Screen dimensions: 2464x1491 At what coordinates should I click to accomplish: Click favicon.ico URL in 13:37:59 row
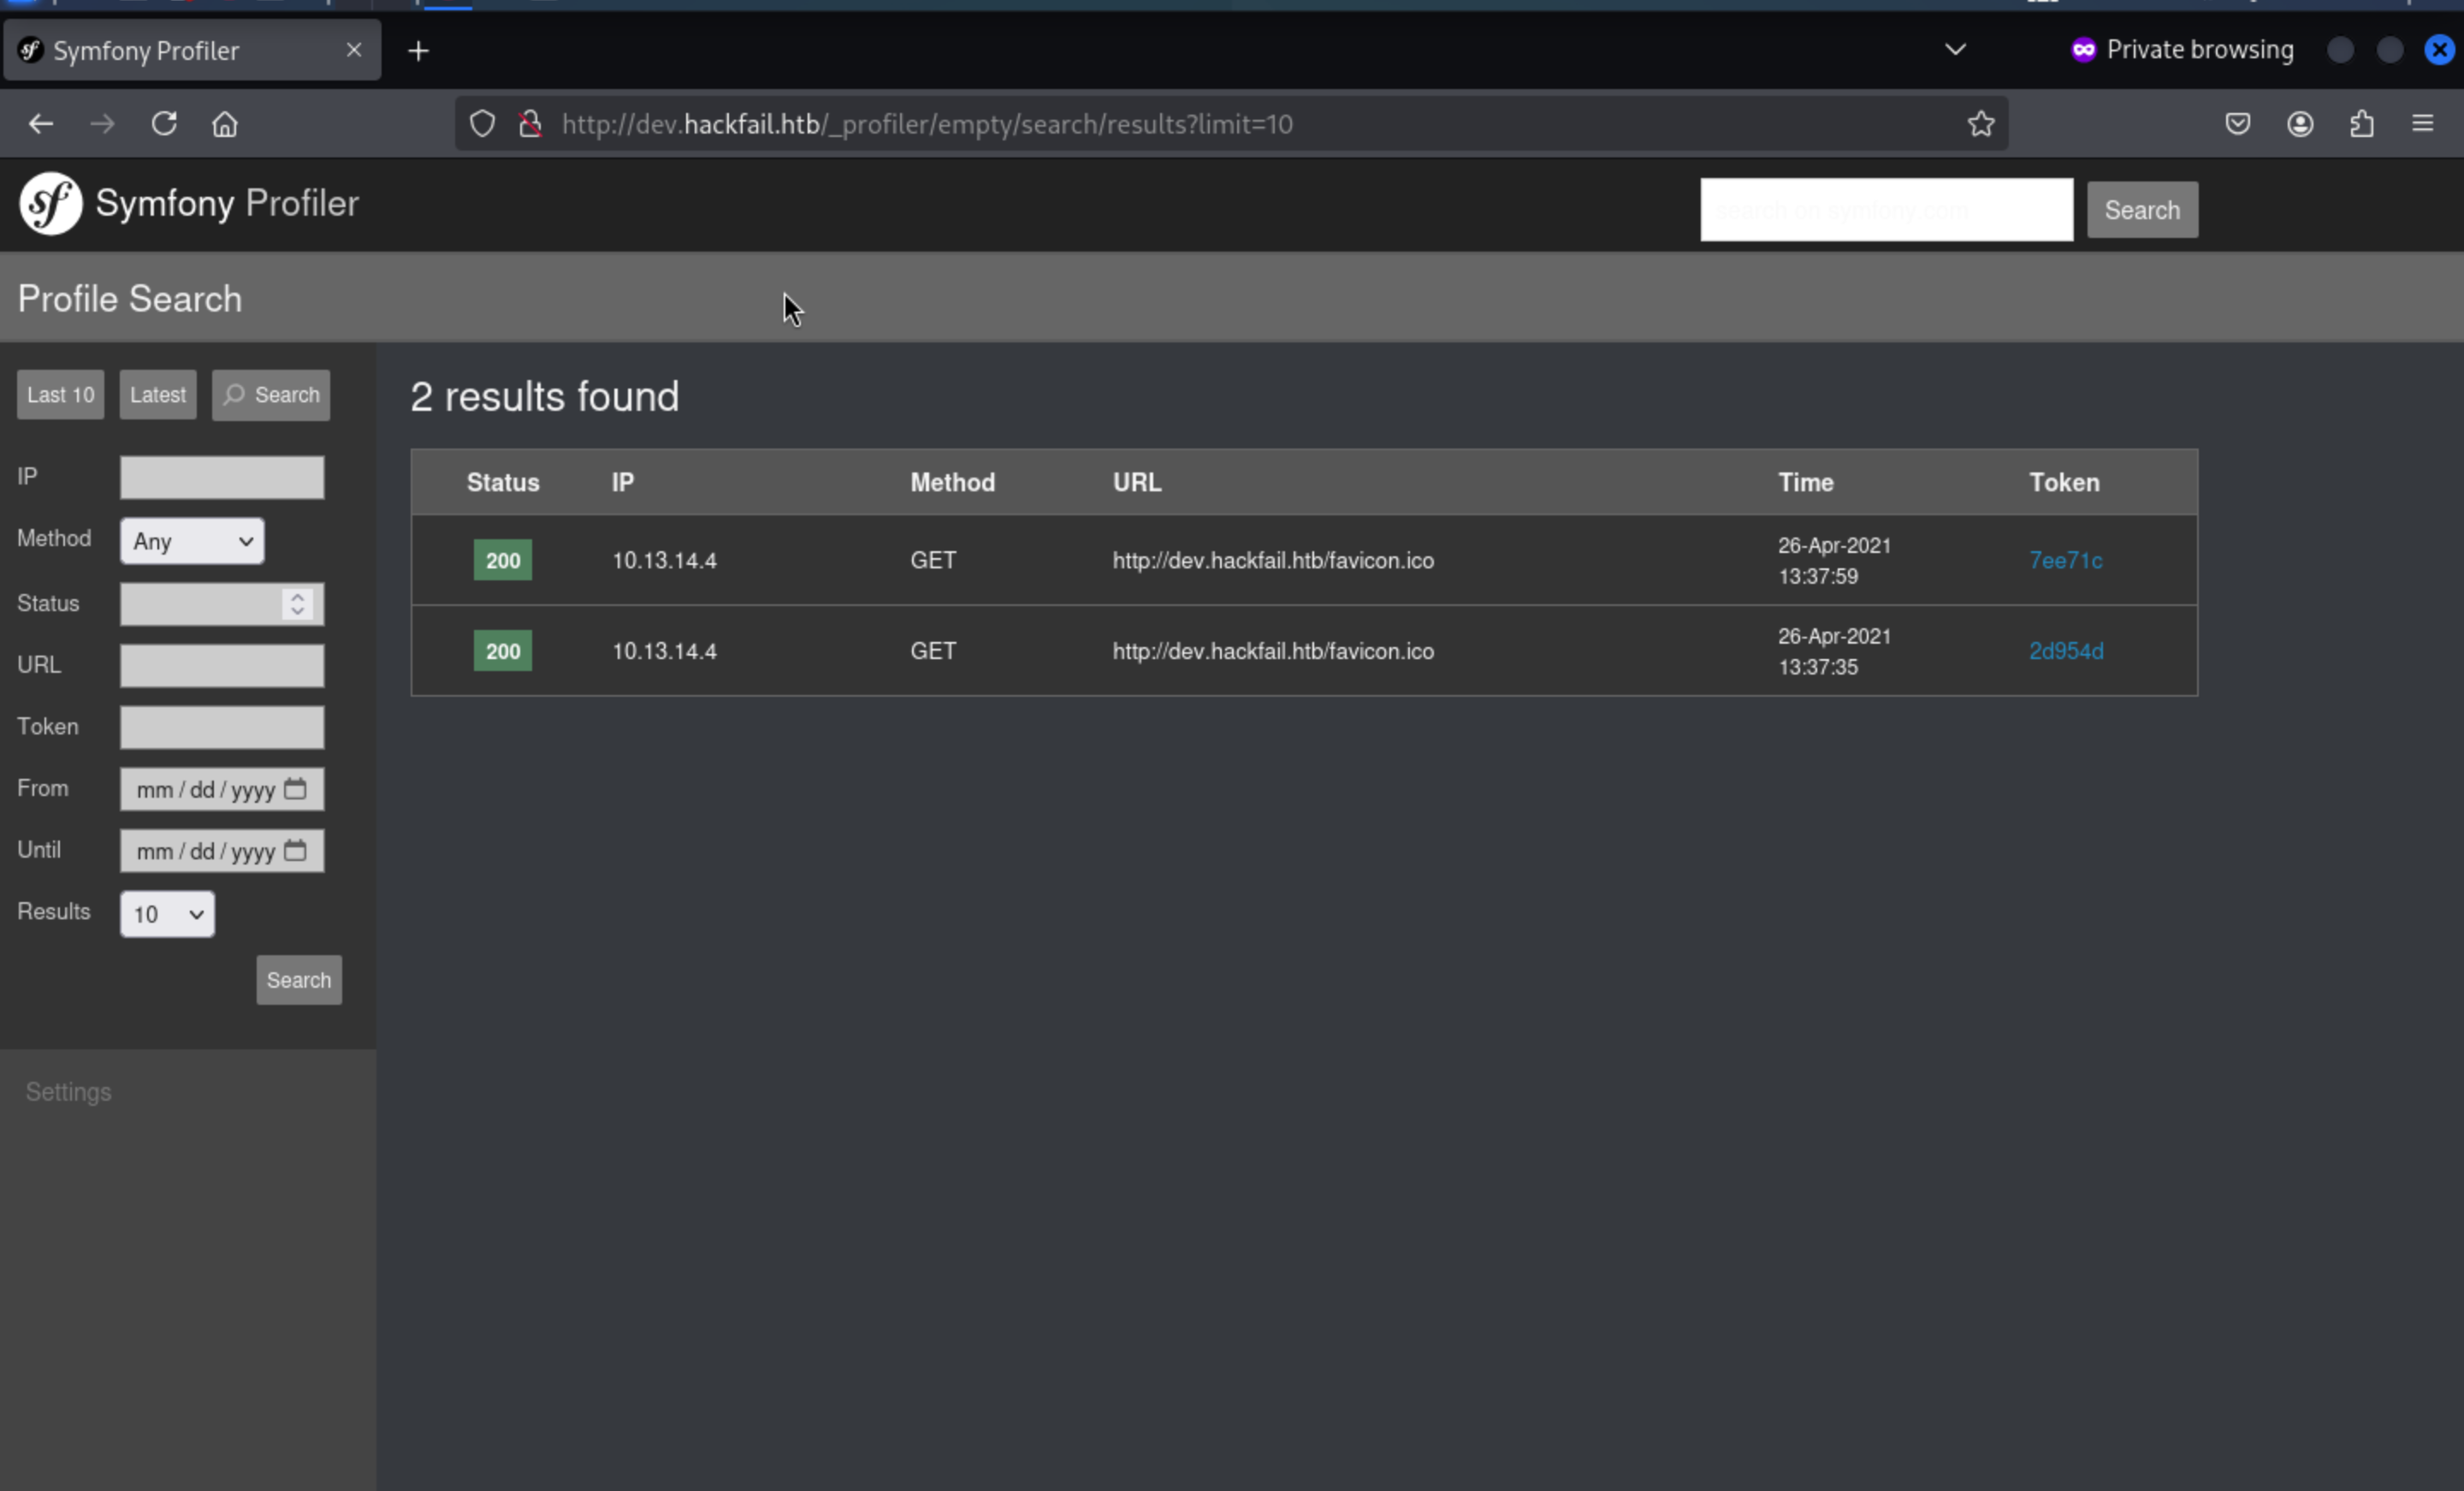click(x=1273, y=561)
